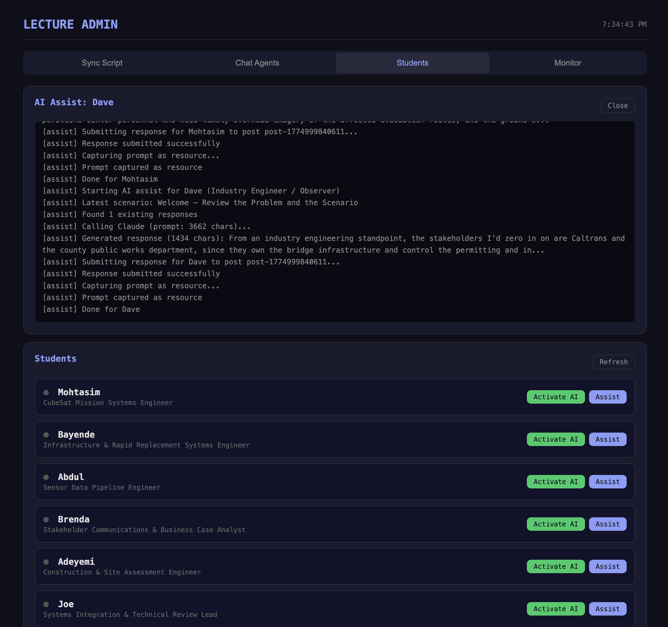The width and height of the screenshot is (668, 627).
Task: Run Assist for Abdul
Action: [x=607, y=482]
